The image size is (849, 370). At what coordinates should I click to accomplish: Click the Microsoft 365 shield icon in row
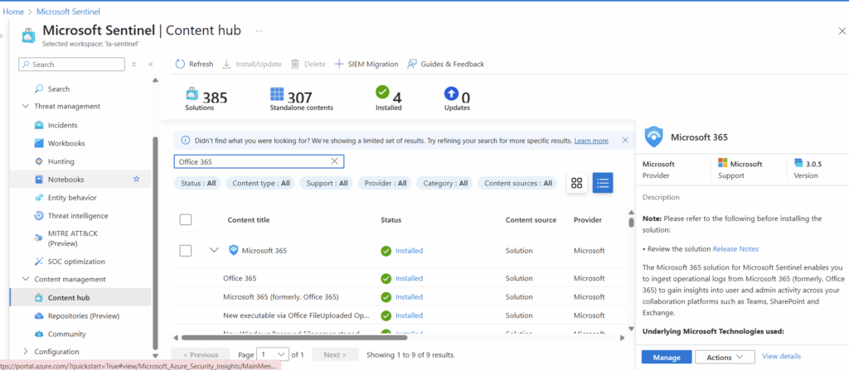click(233, 250)
